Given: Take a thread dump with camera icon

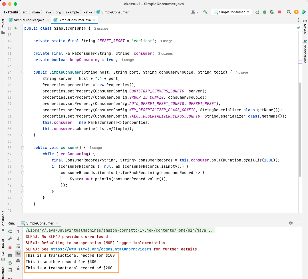Looking at the screenshot, I should pos(10,255).
